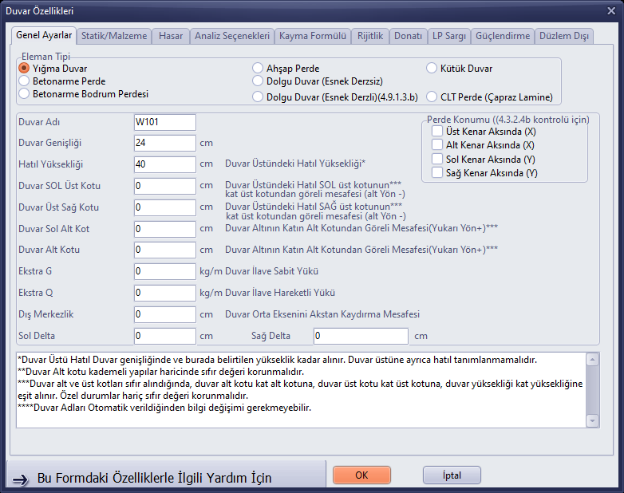Click the notes scrollbar up arrow
The height and width of the screenshot is (493, 624).
[x=593, y=360]
